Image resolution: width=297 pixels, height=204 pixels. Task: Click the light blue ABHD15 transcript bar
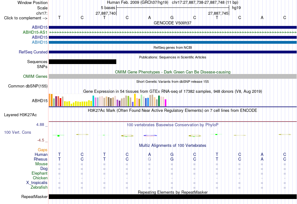tap(173, 42)
